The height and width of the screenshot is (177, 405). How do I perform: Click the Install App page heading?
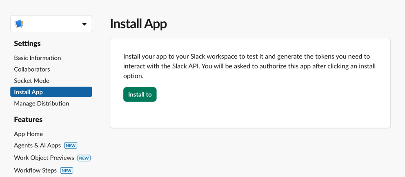[138, 24]
